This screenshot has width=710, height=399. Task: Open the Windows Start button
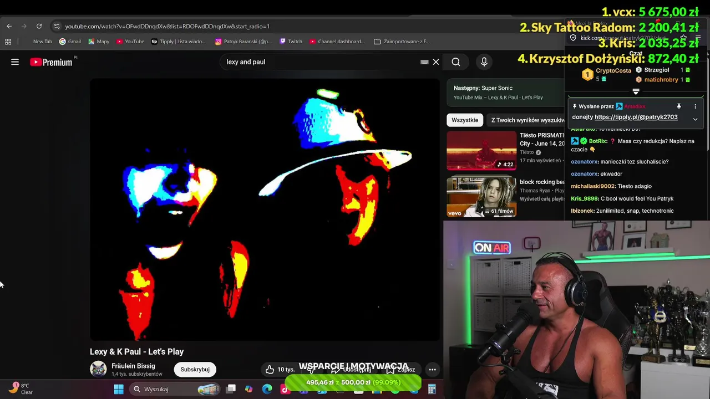pyautogui.click(x=119, y=389)
